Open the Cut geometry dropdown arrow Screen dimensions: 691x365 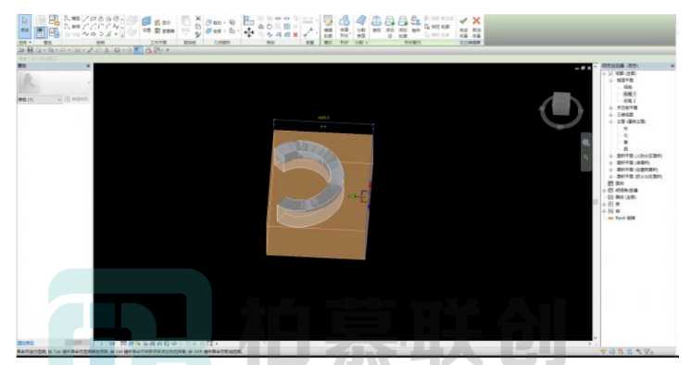point(225,23)
